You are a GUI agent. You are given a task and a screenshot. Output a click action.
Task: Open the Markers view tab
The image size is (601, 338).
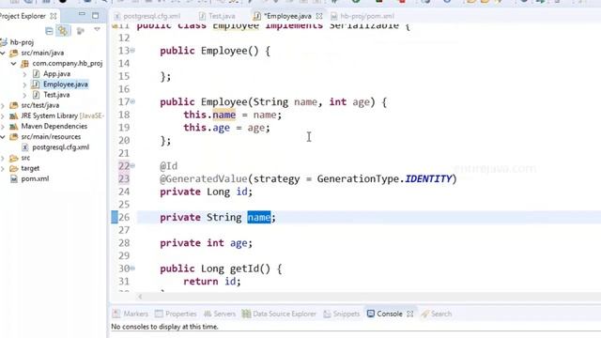point(131,314)
